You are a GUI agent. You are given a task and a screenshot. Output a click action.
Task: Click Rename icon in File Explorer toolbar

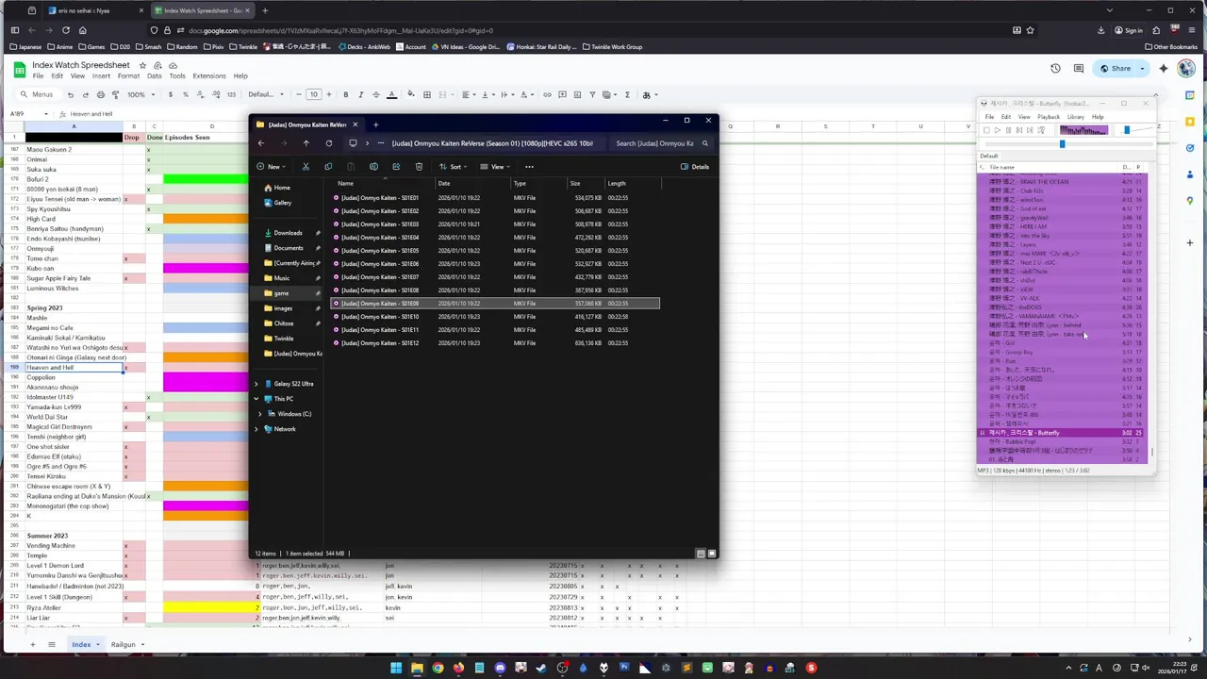point(373,167)
